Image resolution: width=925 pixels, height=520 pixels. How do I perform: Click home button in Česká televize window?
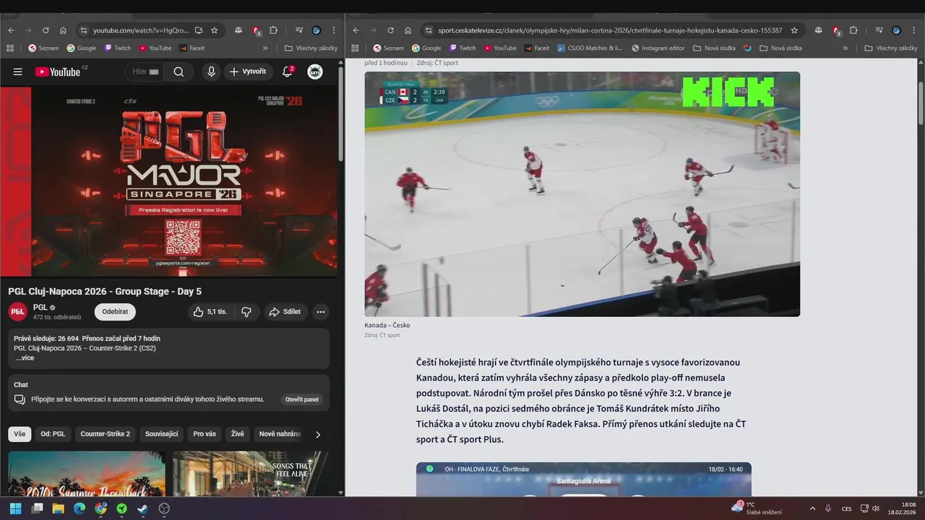[408, 30]
